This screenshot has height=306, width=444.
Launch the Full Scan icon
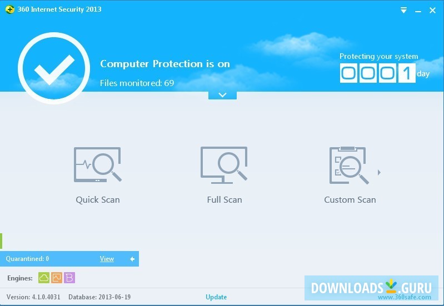224,165
